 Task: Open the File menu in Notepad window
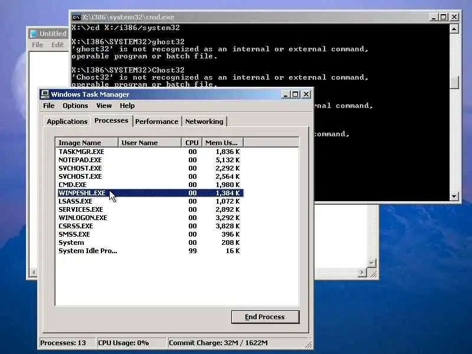click(x=38, y=45)
